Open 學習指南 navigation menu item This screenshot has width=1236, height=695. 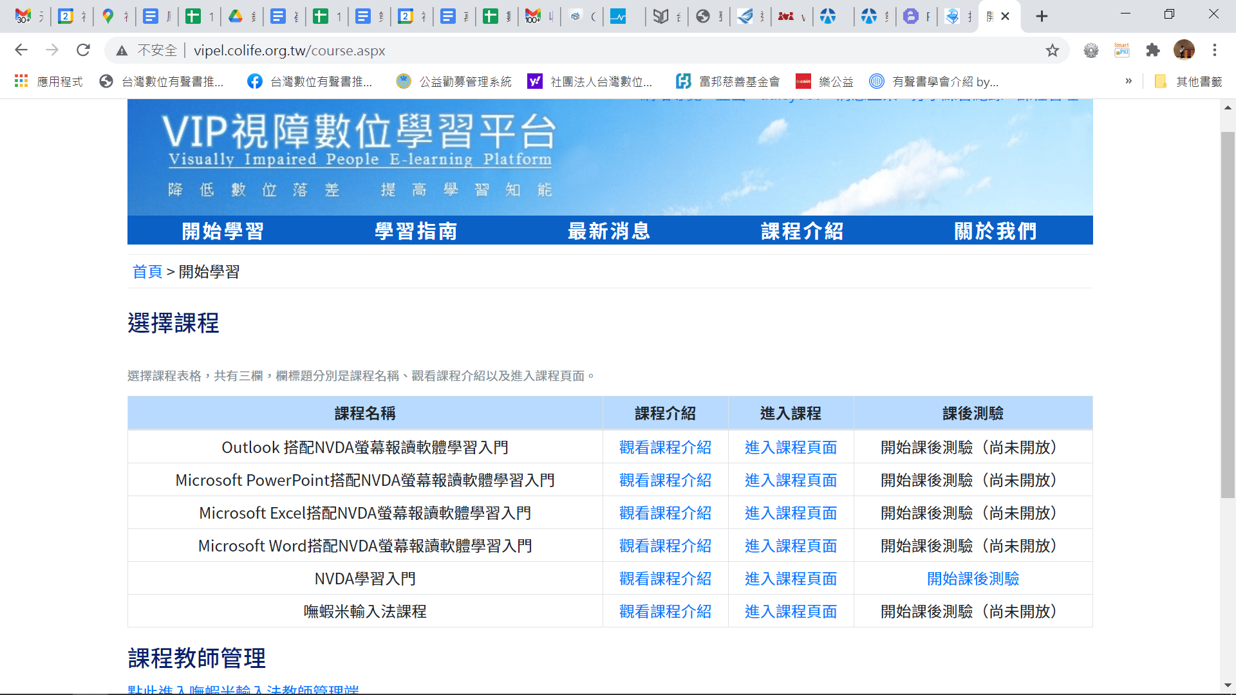tap(416, 230)
